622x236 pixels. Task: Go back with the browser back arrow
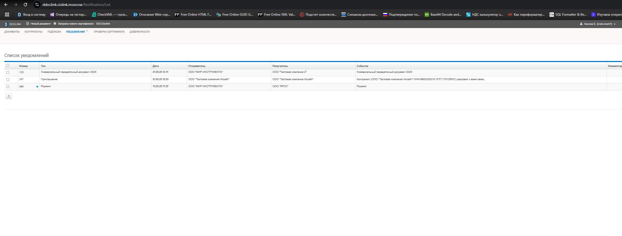(x=6, y=5)
